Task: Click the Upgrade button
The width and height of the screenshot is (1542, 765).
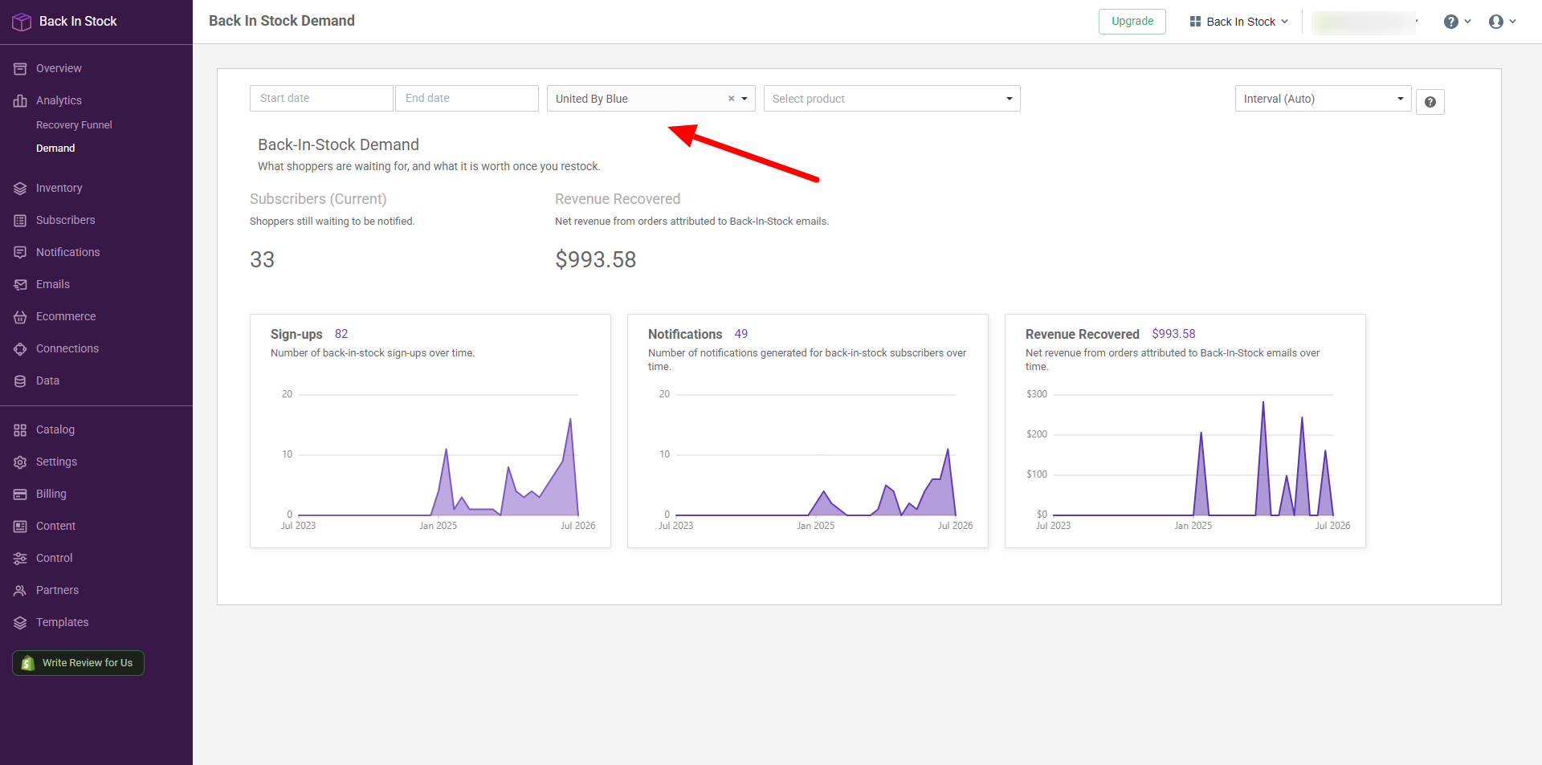Action: 1132,22
